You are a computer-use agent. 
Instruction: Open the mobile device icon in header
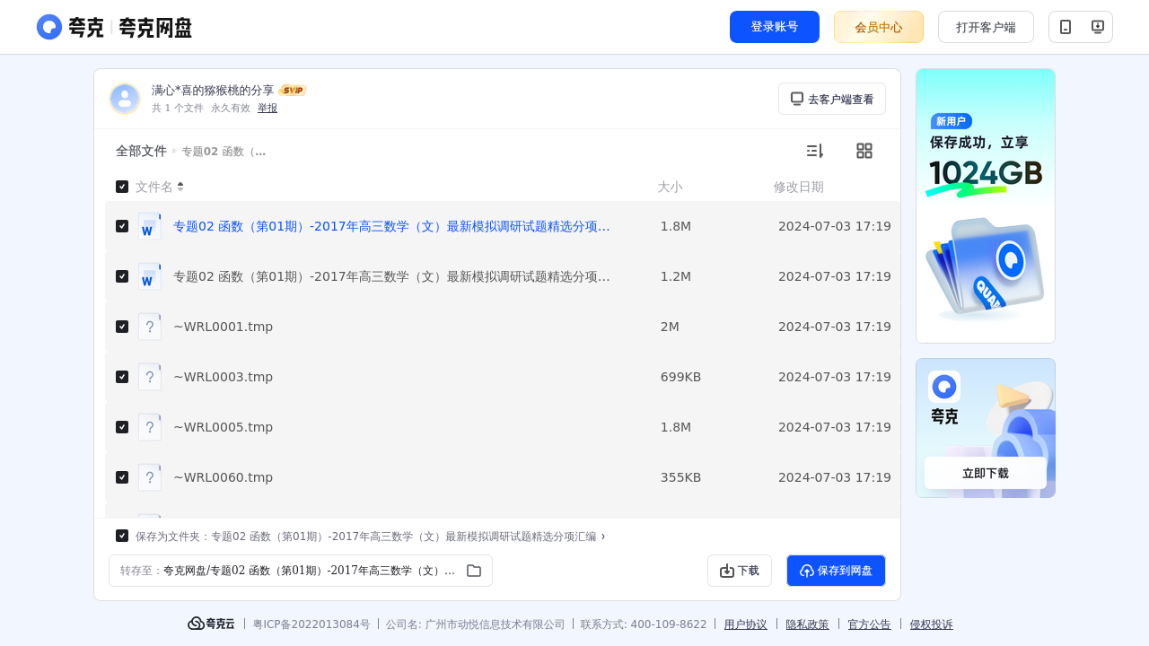(x=1066, y=27)
